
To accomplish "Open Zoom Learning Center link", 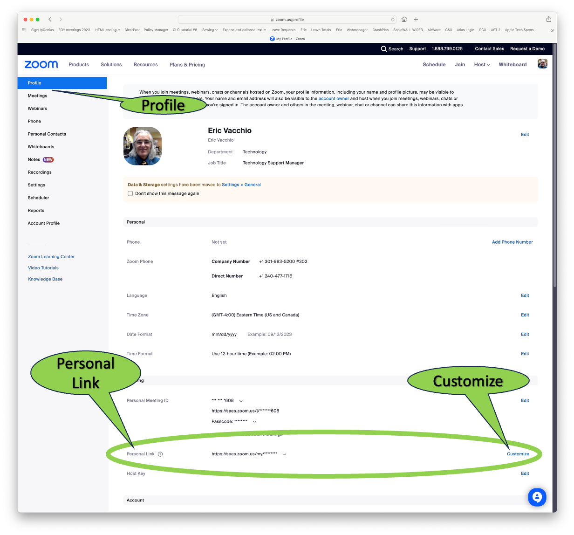I will tap(51, 257).
